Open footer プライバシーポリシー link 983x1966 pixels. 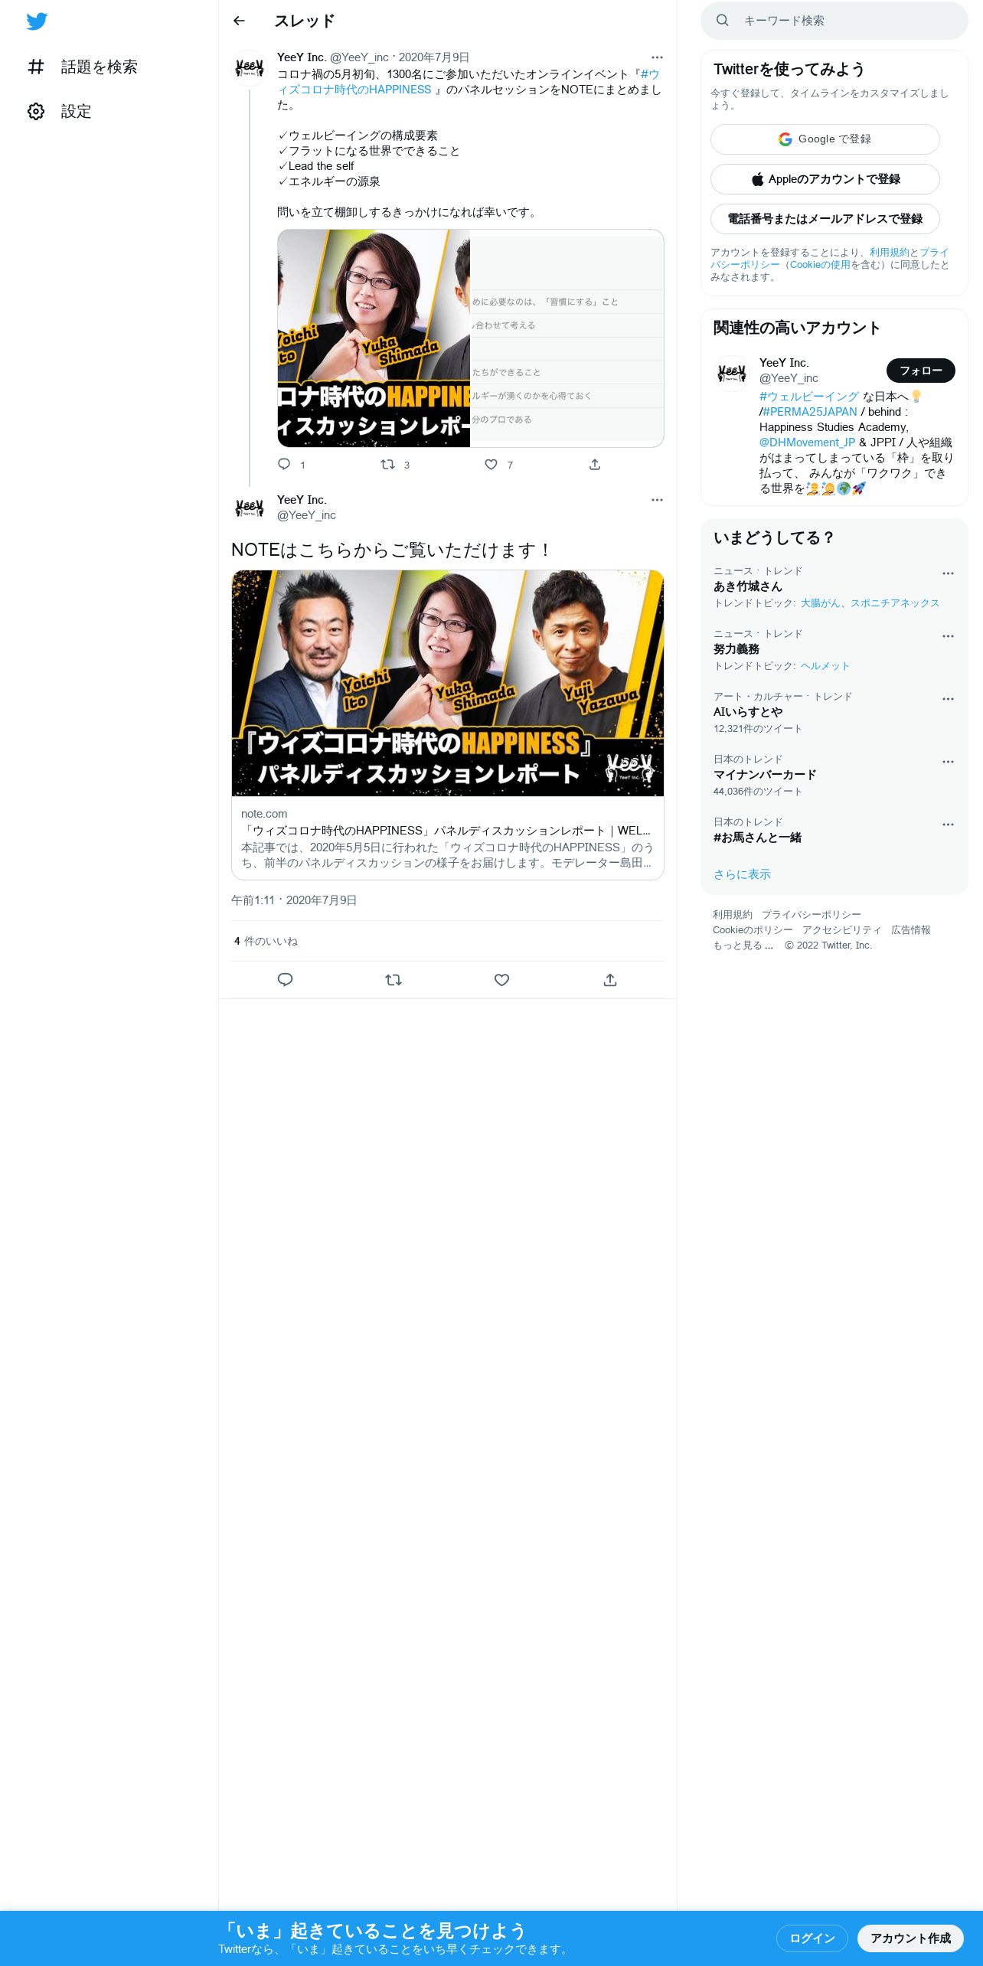point(812,915)
